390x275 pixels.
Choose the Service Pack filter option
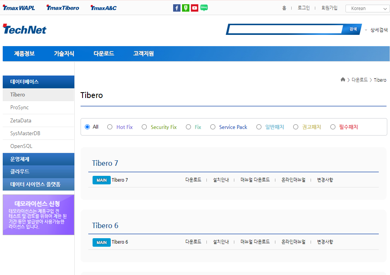point(213,127)
